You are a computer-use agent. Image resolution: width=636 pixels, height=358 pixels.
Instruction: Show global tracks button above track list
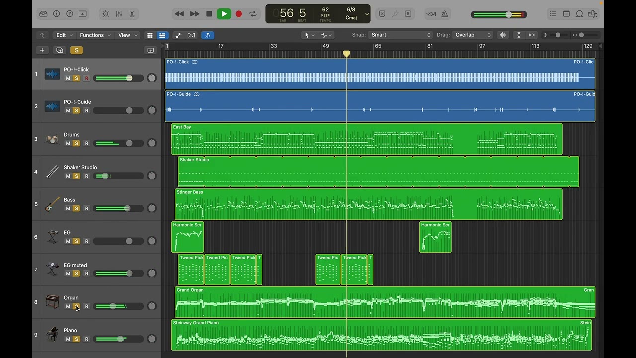click(151, 50)
